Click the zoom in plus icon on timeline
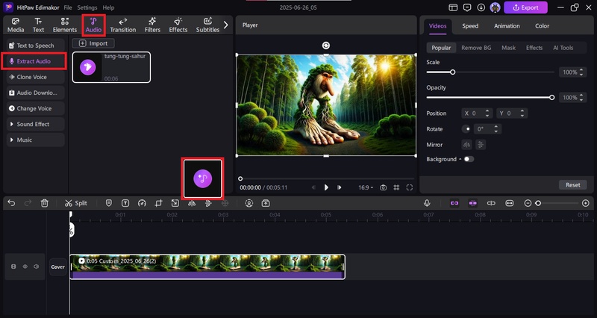Image resolution: width=597 pixels, height=318 pixels. coord(586,203)
